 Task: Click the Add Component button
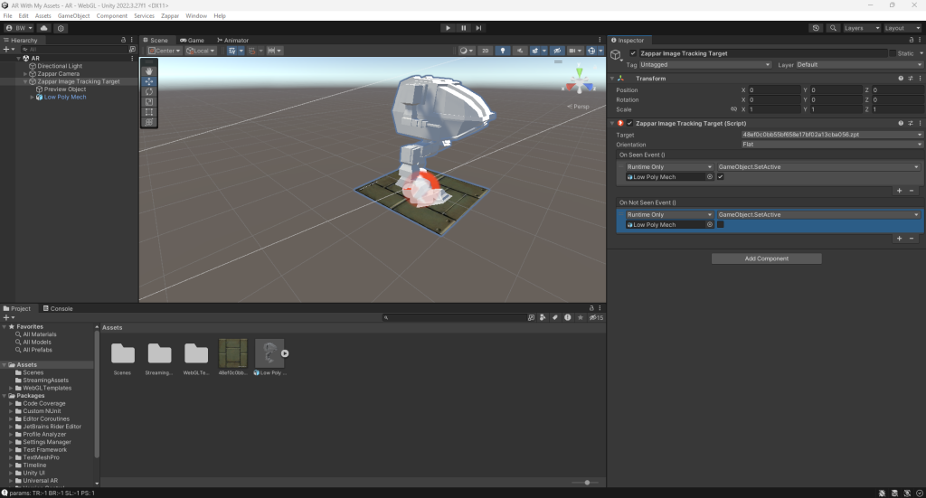coord(766,258)
